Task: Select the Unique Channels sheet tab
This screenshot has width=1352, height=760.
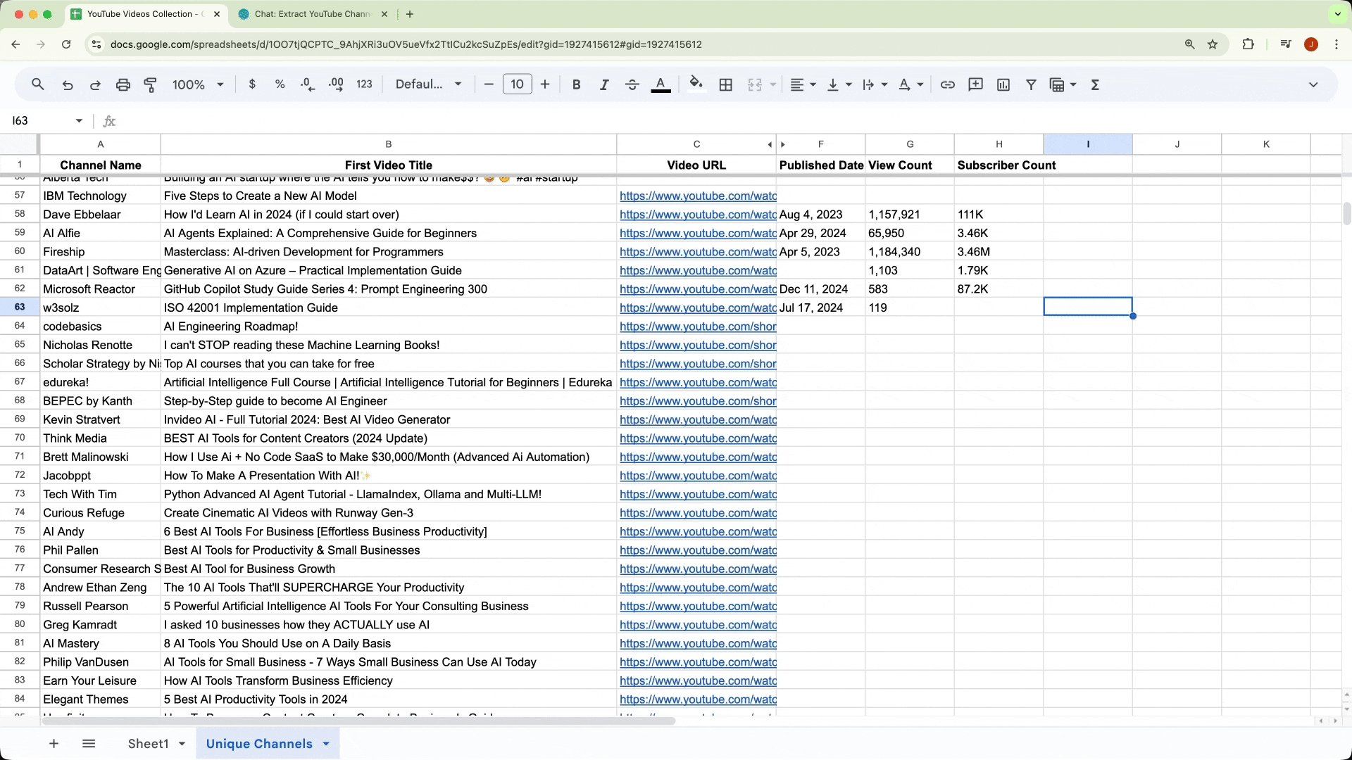Action: pyautogui.click(x=259, y=744)
